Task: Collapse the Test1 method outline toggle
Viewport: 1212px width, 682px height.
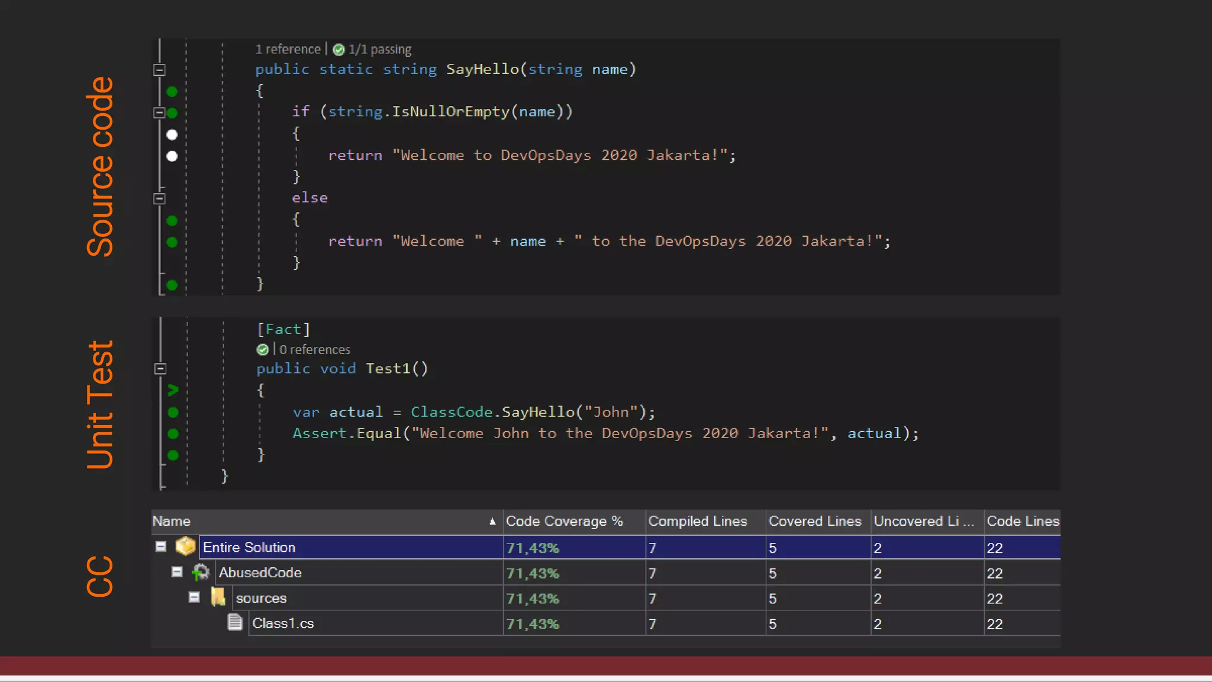Action: pyautogui.click(x=160, y=369)
